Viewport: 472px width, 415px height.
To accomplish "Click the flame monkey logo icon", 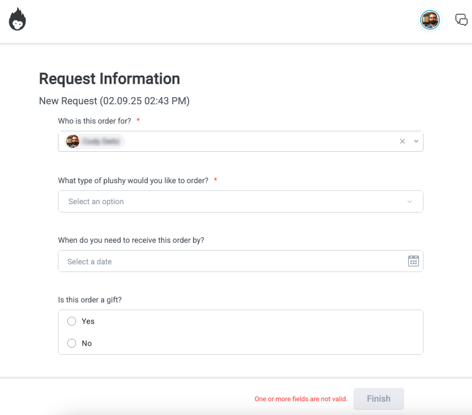I will pyautogui.click(x=18, y=20).
